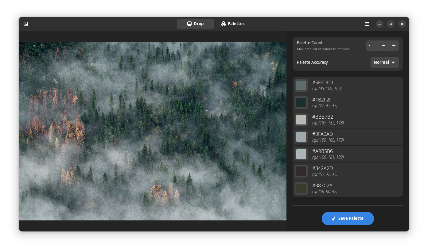
Task: Click the #5F6D6D color swatch
Action: tap(301, 86)
